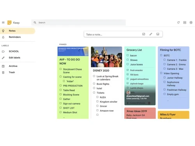Open the AVP - TO DO DO NOW note title
The image size is (195, 146).
tap(70, 62)
